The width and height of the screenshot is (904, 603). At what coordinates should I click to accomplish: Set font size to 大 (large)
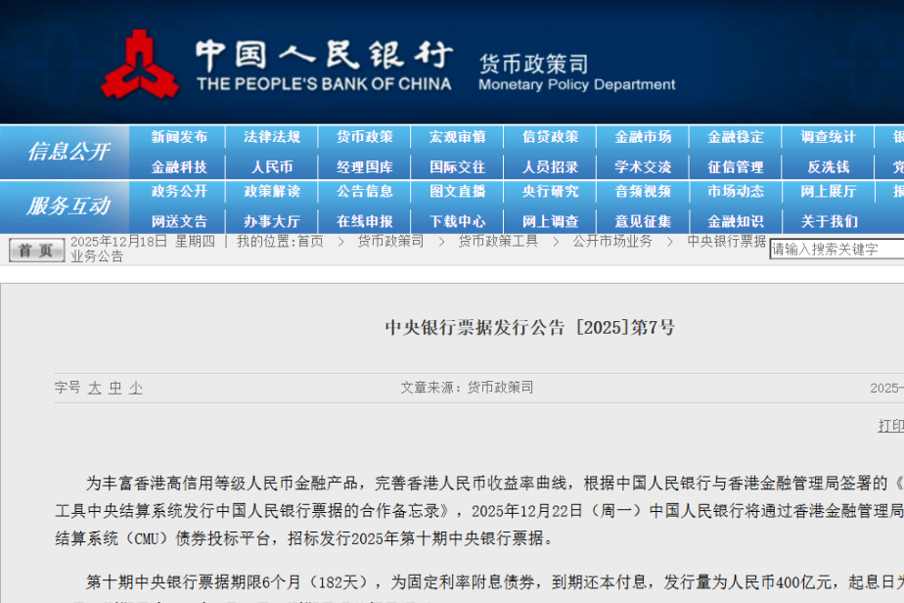click(94, 388)
